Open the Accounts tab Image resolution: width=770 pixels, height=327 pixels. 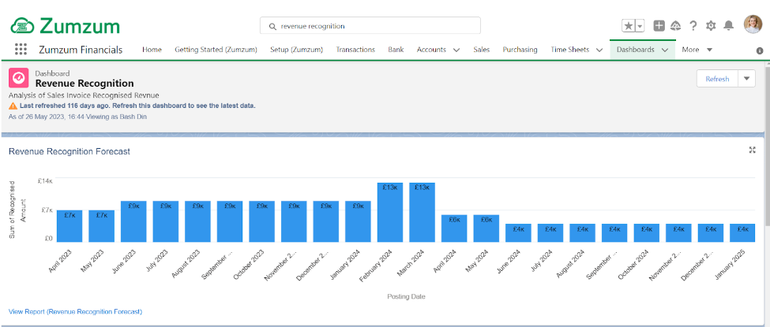tap(431, 50)
